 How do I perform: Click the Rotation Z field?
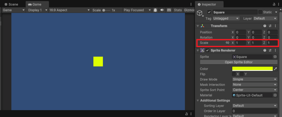(x=272, y=38)
